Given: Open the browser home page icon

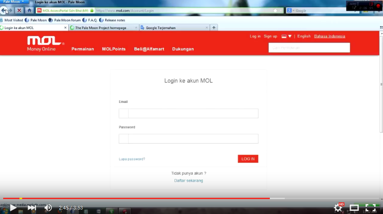Looking at the screenshot, I should (x=29, y=10).
